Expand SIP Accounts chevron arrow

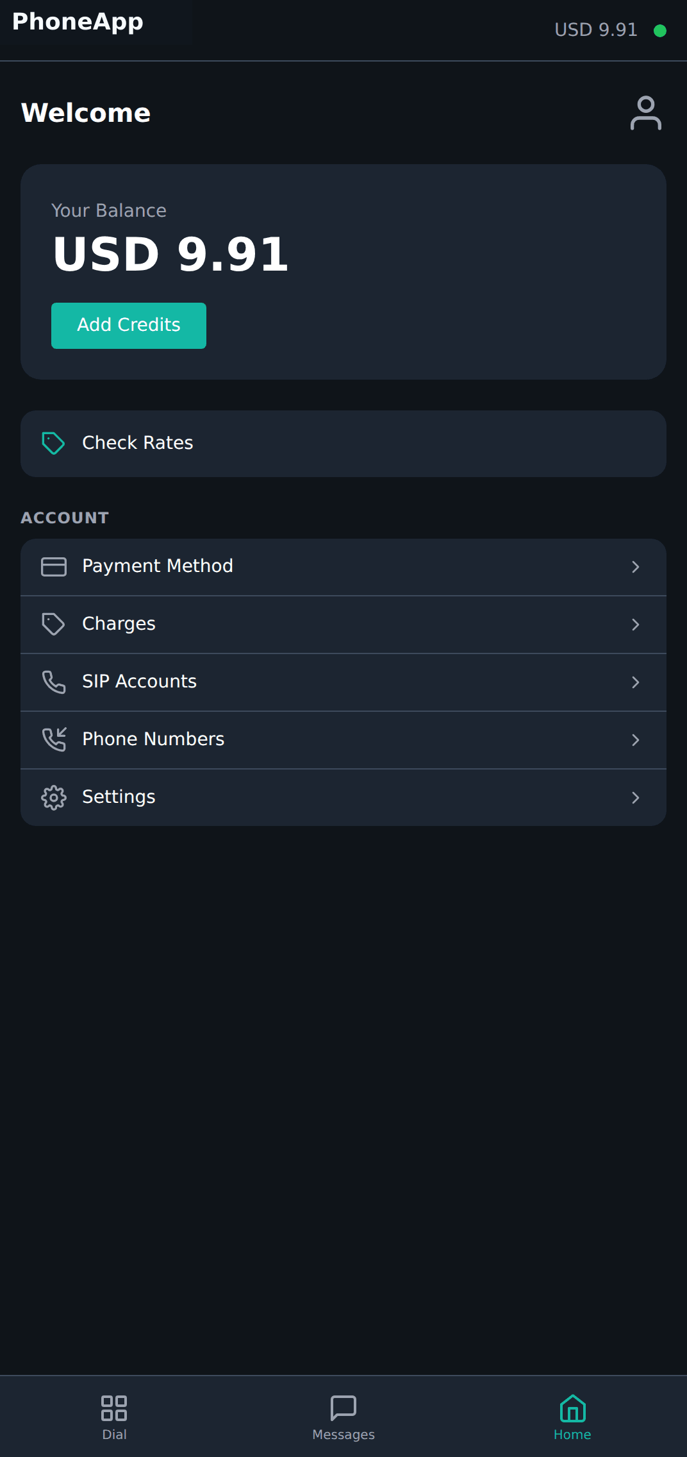tap(636, 682)
